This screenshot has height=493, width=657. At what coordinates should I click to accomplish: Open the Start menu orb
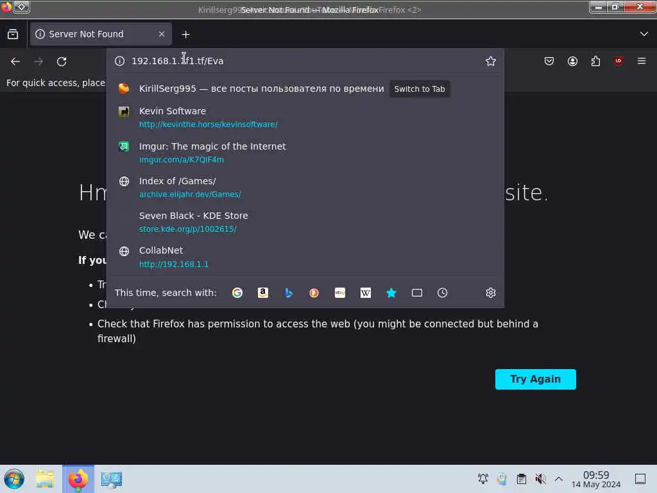point(14,479)
